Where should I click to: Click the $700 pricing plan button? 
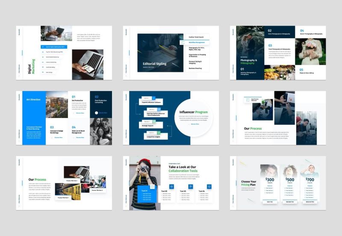310,202
